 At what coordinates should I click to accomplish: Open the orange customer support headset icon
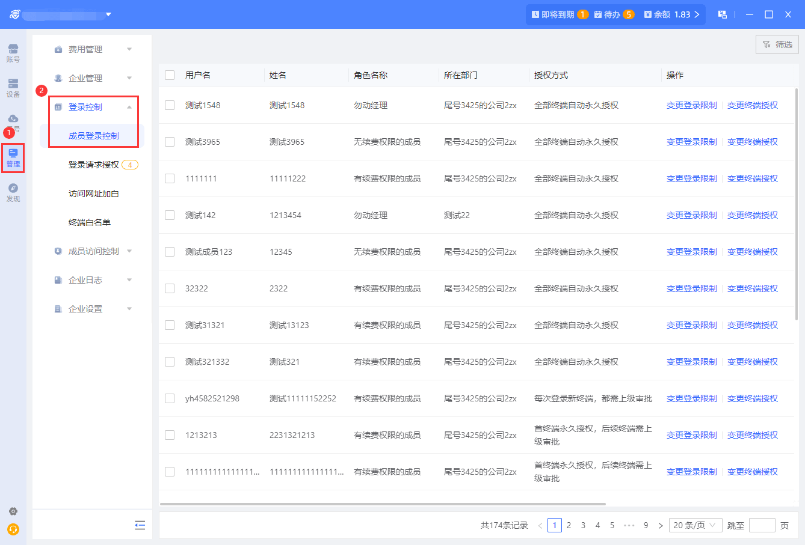point(13,529)
